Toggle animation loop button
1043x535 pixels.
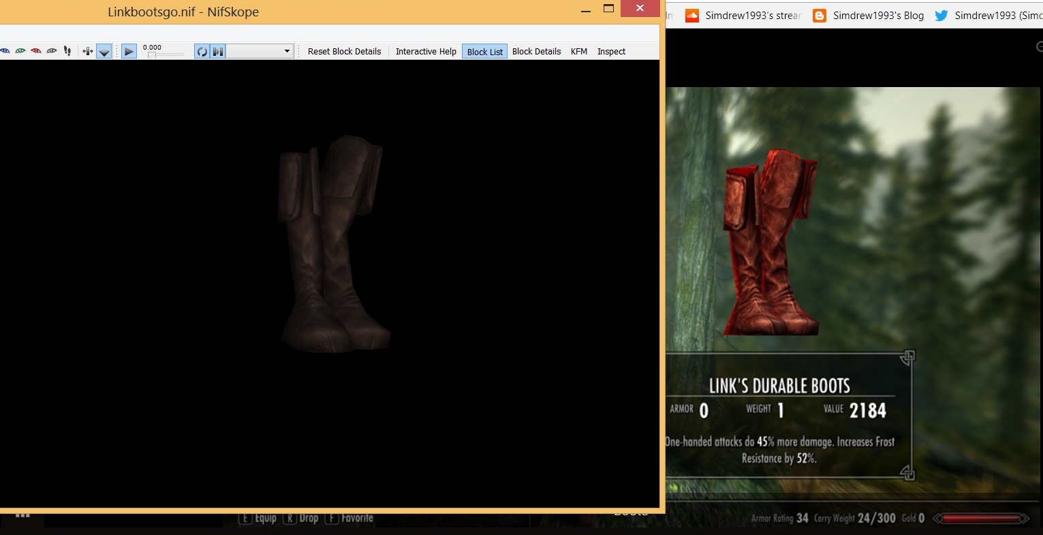tap(202, 52)
